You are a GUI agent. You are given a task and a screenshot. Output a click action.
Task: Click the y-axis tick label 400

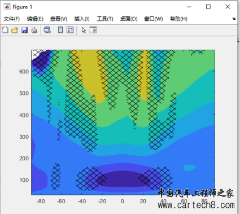pyautogui.click(x=24, y=115)
